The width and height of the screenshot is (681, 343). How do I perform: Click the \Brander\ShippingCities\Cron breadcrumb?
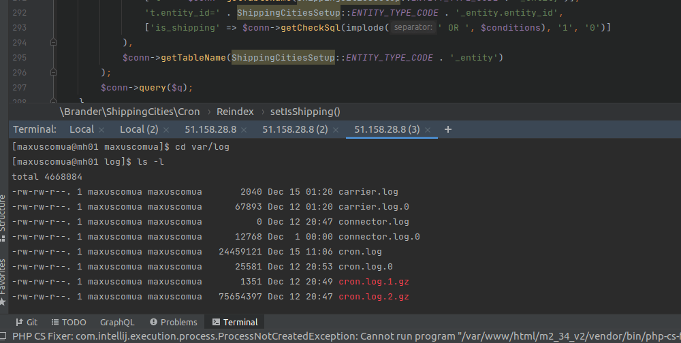(130, 112)
